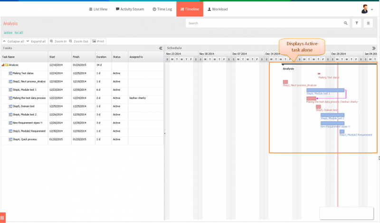Click the Print toolbar button
The height and width of the screenshot is (223, 380).
[x=98, y=41]
